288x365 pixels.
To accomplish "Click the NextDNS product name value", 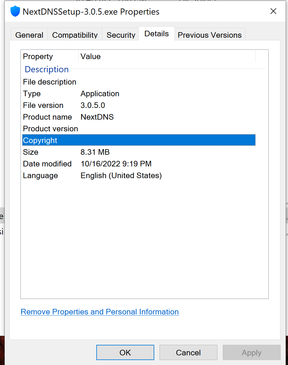I will pyautogui.click(x=97, y=117).
